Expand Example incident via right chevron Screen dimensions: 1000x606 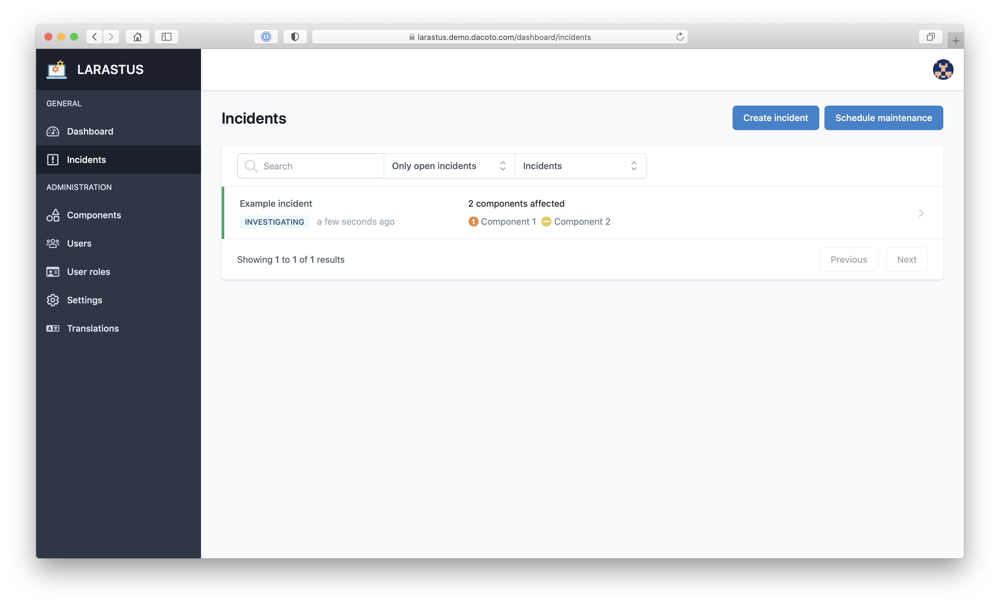pos(921,213)
